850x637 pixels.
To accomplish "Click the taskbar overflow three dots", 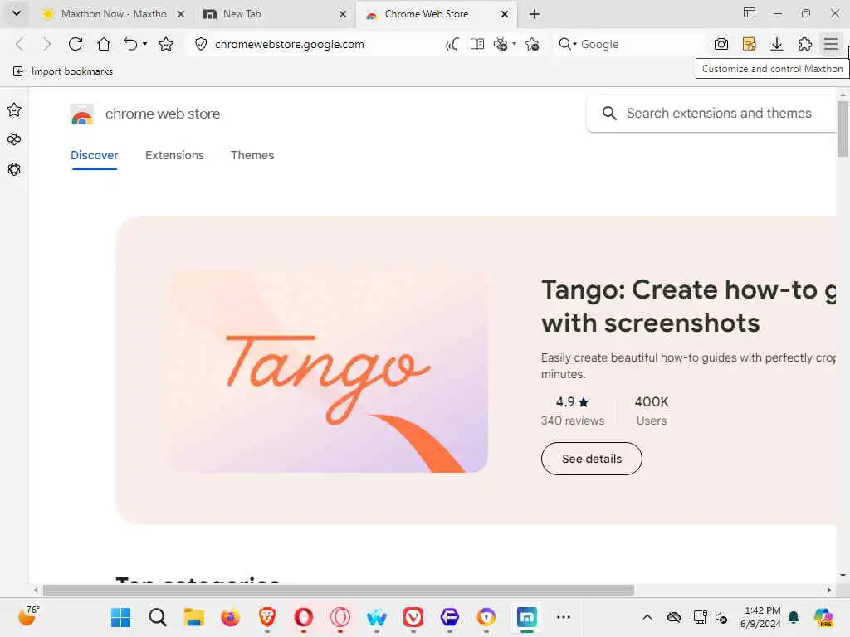I will pos(564,617).
